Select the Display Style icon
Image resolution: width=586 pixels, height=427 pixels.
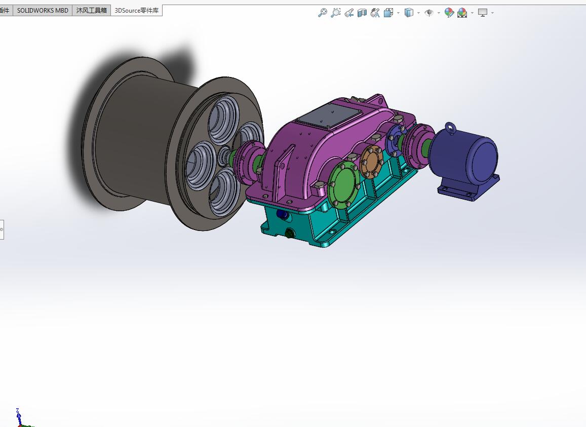point(408,13)
